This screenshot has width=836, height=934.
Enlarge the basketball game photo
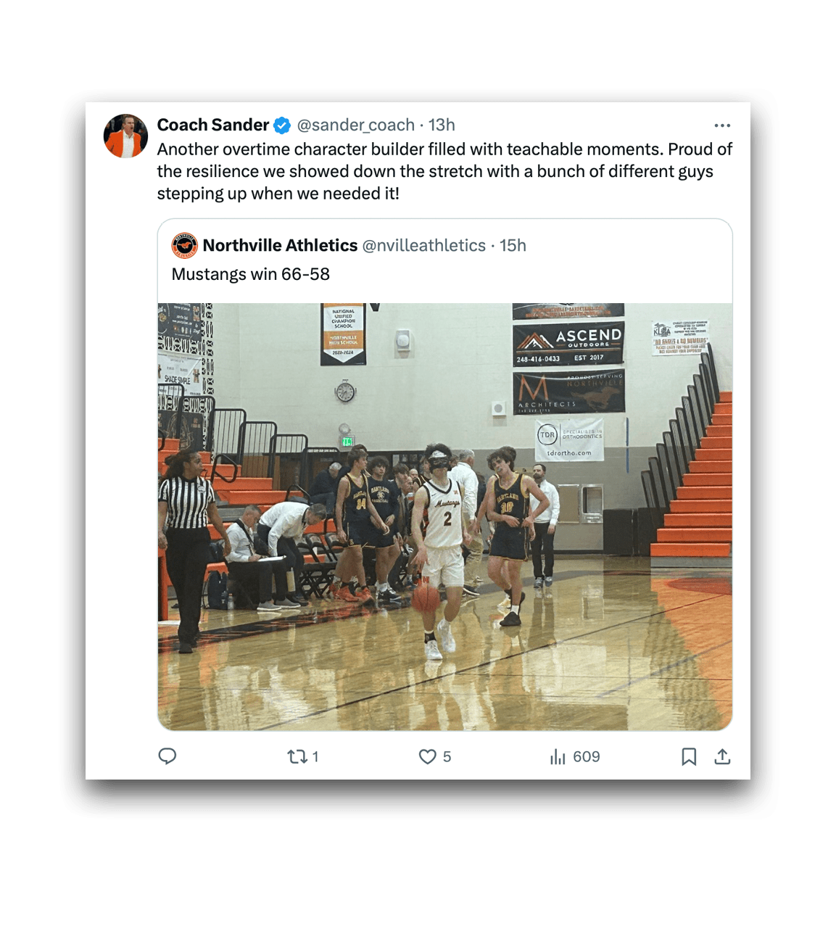[445, 516]
